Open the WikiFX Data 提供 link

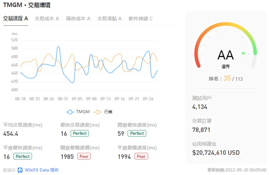(42, 170)
